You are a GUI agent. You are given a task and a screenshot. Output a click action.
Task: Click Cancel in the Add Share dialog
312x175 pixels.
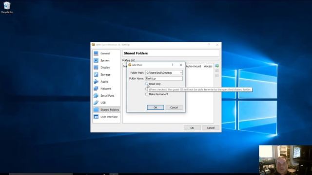coord(174,107)
